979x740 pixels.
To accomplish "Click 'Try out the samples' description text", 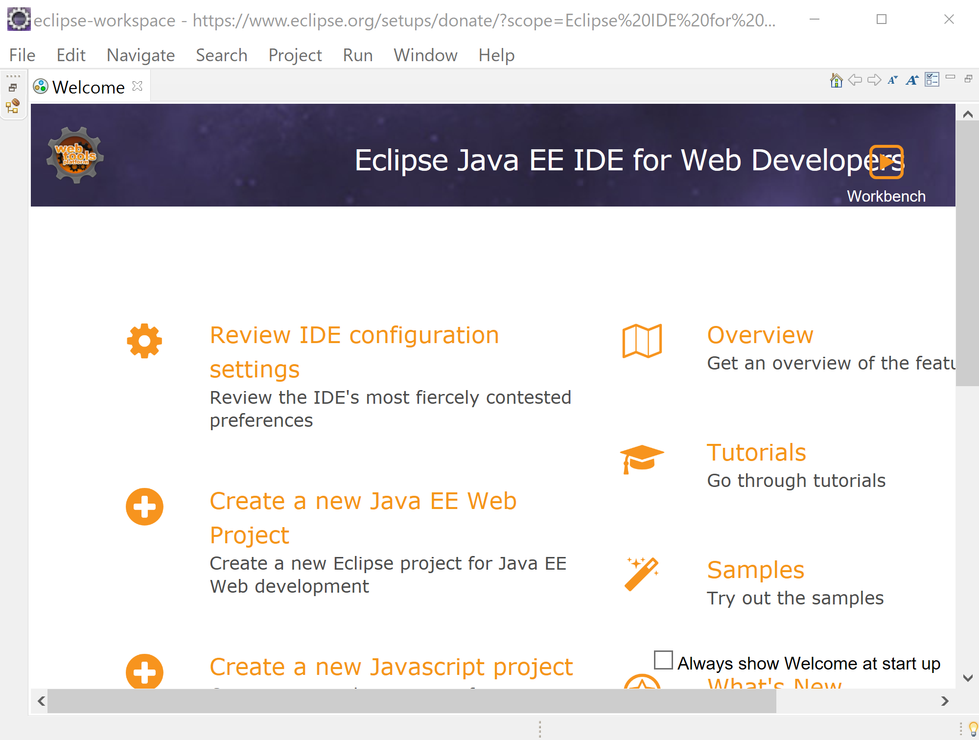I will (795, 598).
